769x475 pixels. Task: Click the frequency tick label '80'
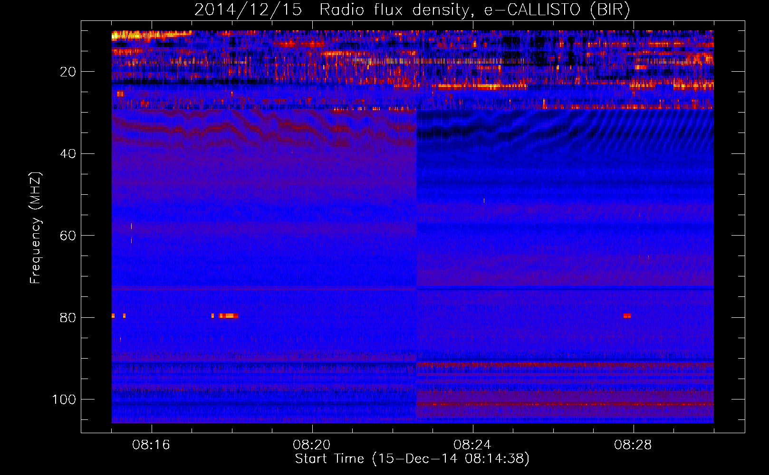68,318
